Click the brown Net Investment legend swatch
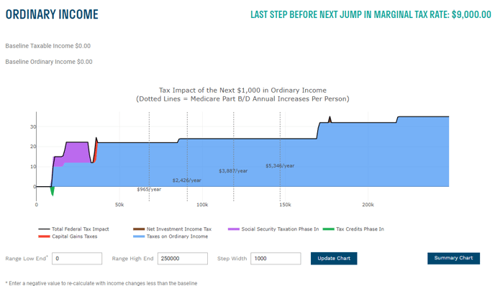 click(139, 229)
